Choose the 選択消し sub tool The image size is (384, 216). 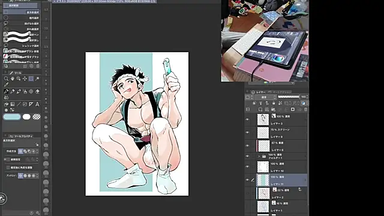22,40
